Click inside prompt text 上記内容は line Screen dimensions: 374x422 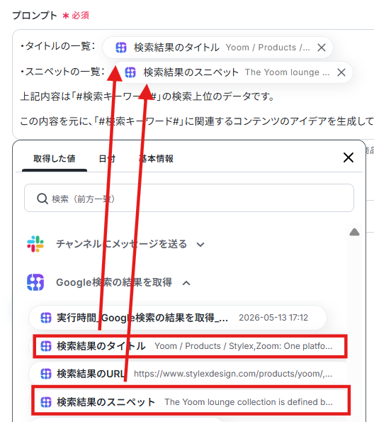pos(147,96)
